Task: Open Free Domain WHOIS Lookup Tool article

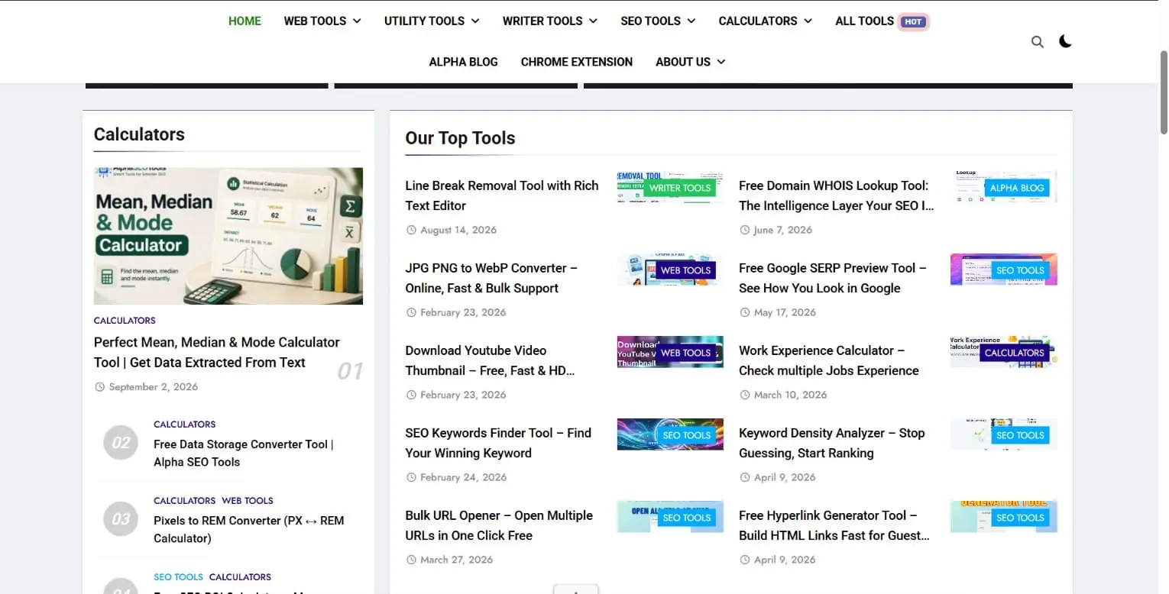Action: pyautogui.click(x=837, y=195)
